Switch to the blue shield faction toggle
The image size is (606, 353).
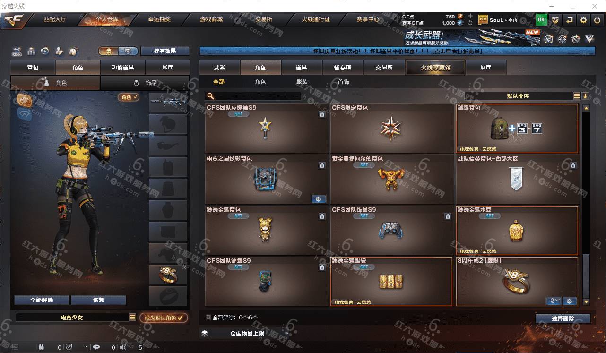point(128,51)
